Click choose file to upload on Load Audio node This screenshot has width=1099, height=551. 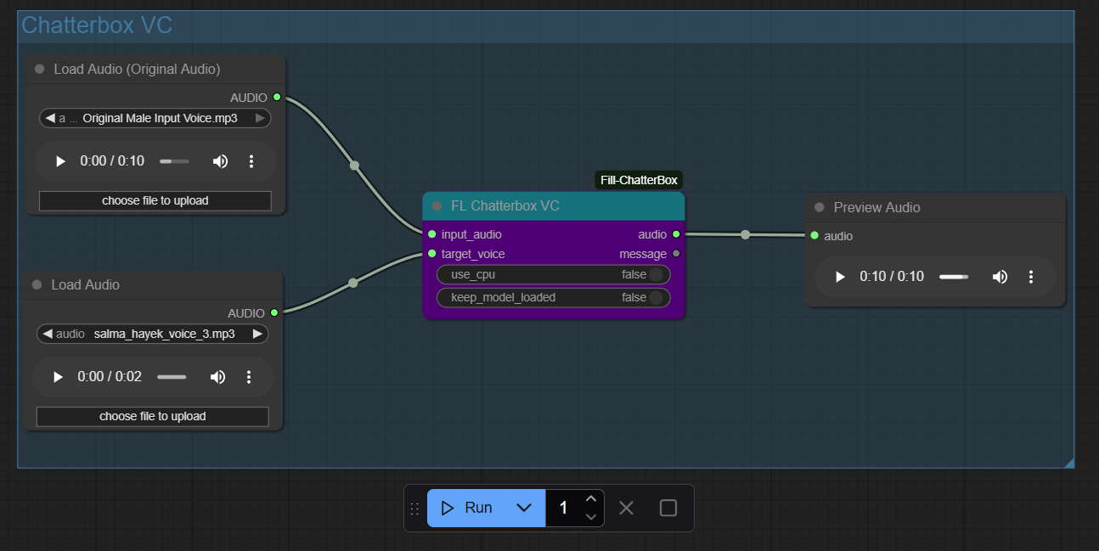point(152,416)
